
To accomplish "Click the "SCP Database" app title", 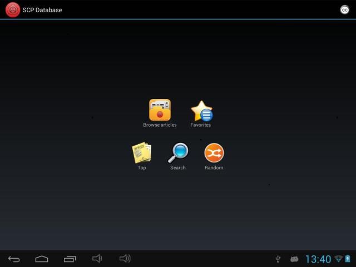I will (42, 10).
